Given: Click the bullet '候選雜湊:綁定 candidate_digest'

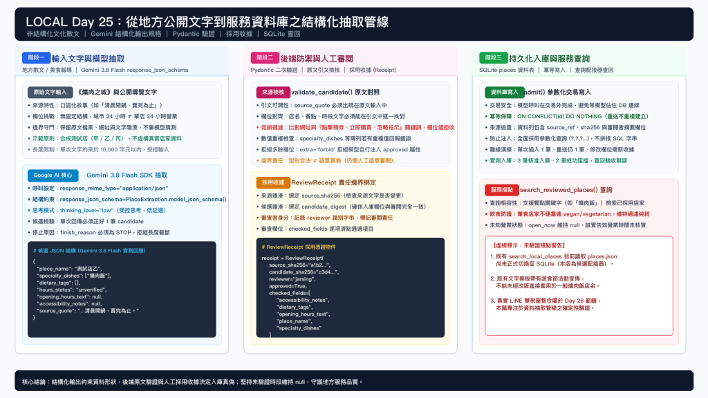Looking at the screenshot, I should pos(341,207).
